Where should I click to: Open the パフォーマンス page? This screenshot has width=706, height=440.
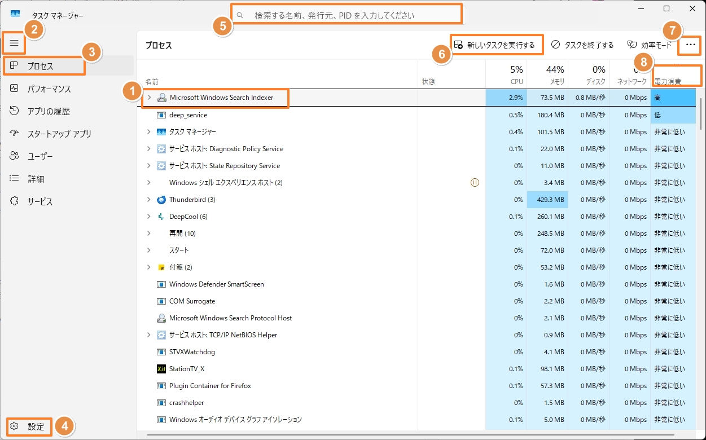pos(68,89)
